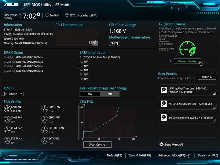Click SATA P1: SPCC Solid State Disk (240.0GB)
Viewport: 220px width, 165px height.
point(100,57)
